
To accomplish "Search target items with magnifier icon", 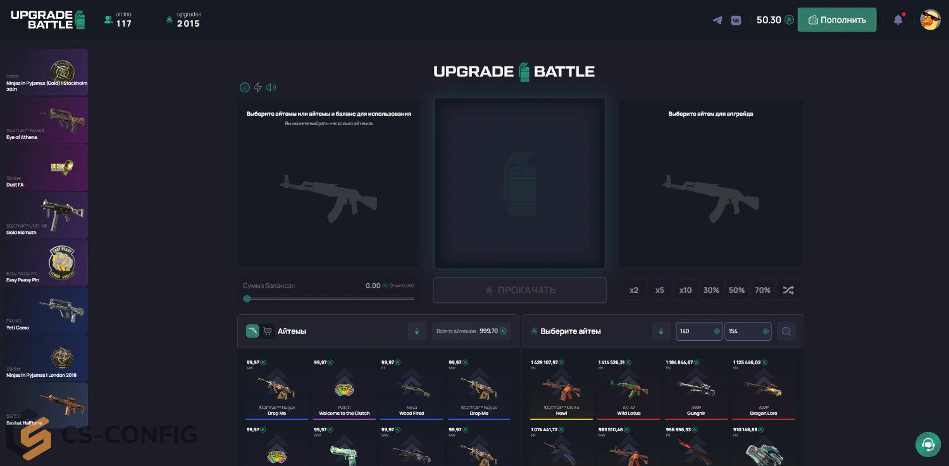I will [786, 331].
